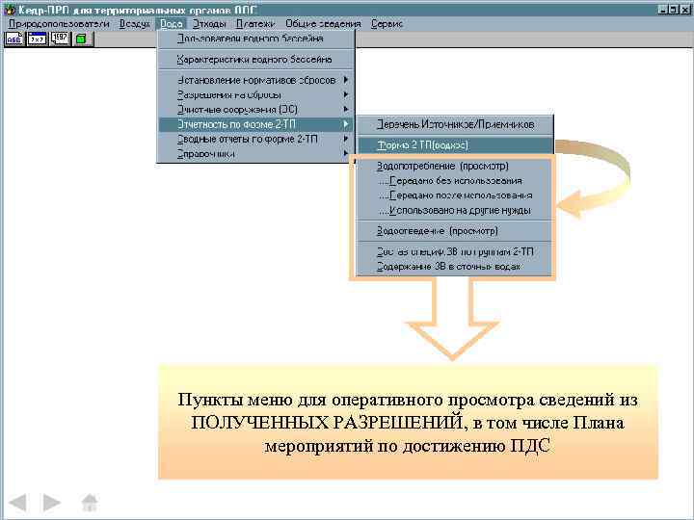Select Передано после использования item
Viewport: 694px width, 520px height.
[x=455, y=195]
